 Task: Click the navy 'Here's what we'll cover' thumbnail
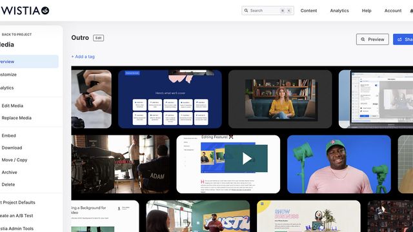tap(170, 99)
